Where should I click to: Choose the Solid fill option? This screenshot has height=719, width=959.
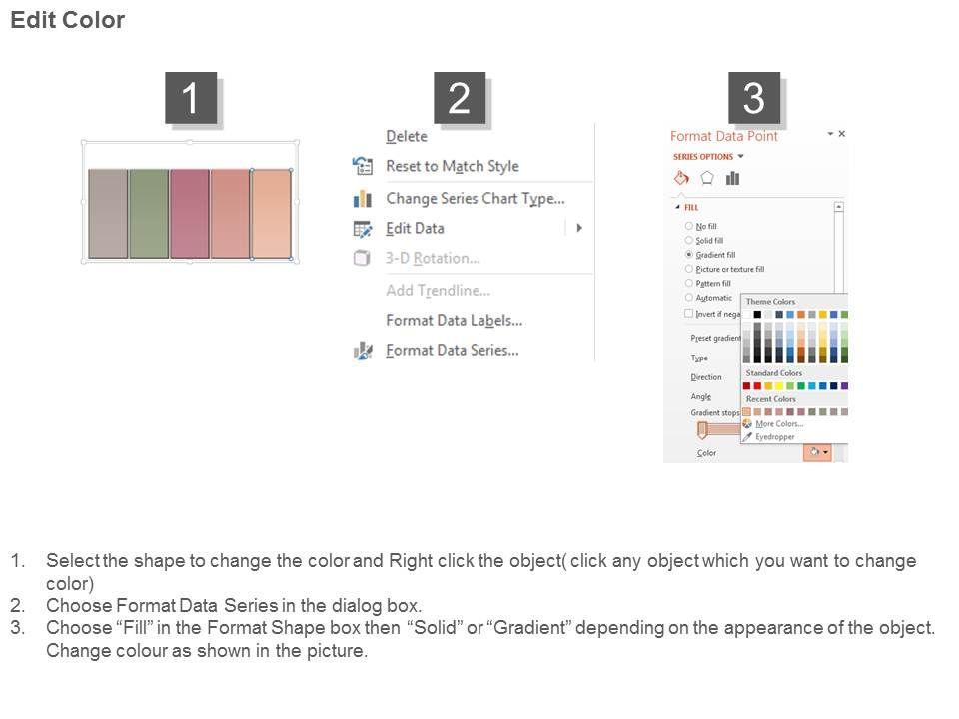pos(689,241)
